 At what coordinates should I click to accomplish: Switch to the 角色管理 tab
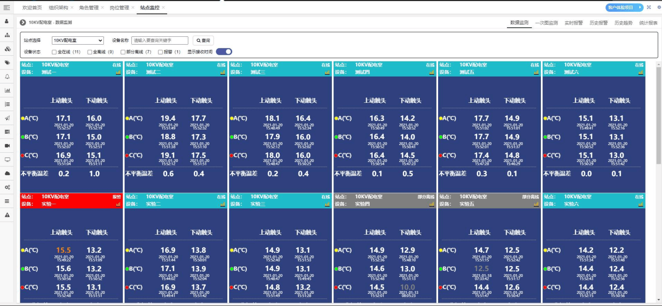click(x=88, y=8)
